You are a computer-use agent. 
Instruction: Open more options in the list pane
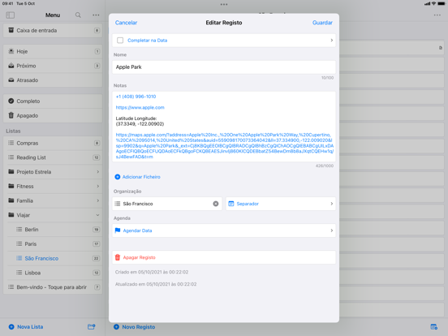point(437,15)
